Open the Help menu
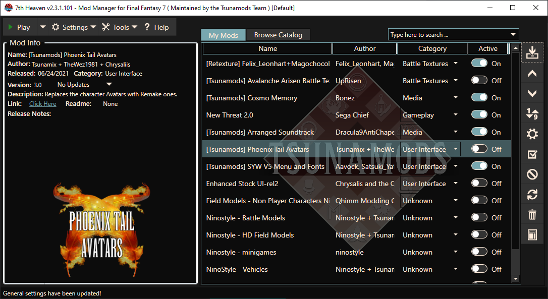This screenshot has height=299, width=548. tap(156, 27)
